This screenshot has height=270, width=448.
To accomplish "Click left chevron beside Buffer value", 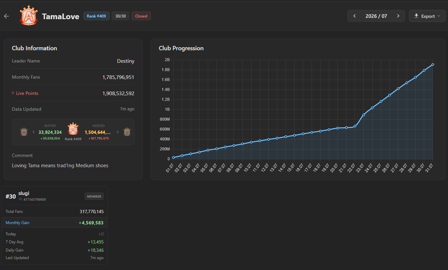I will coord(33,132).
